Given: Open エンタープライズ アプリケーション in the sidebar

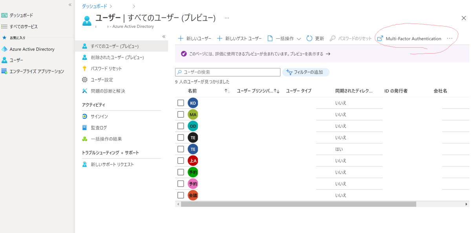Looking at the screenshot, I should click(x=37, y=71).
